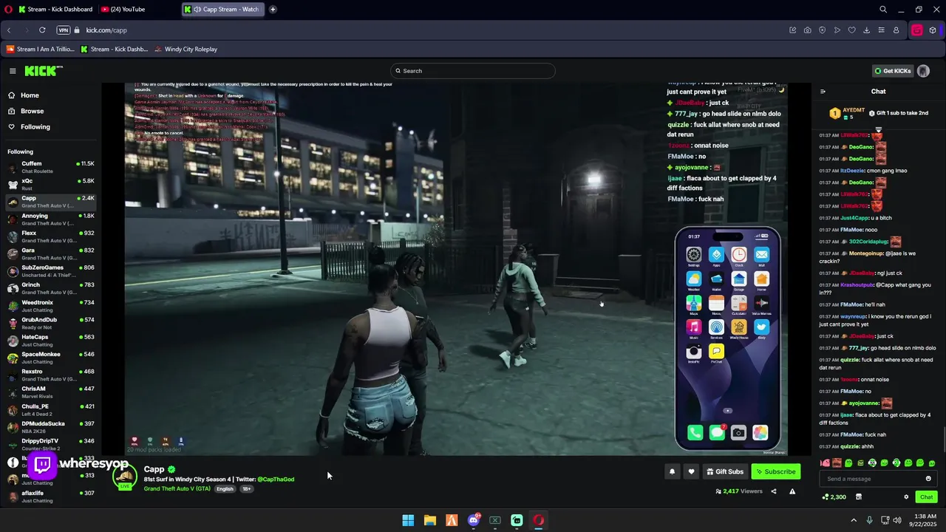Open the browser account profile icon
Screen dimensions: 946x532
896,30
